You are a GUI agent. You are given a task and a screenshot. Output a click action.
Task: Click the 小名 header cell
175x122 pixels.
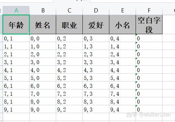click(x=122, y=24)
